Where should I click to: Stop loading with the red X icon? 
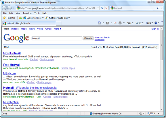pyautogui.click(x=106, y=8)
